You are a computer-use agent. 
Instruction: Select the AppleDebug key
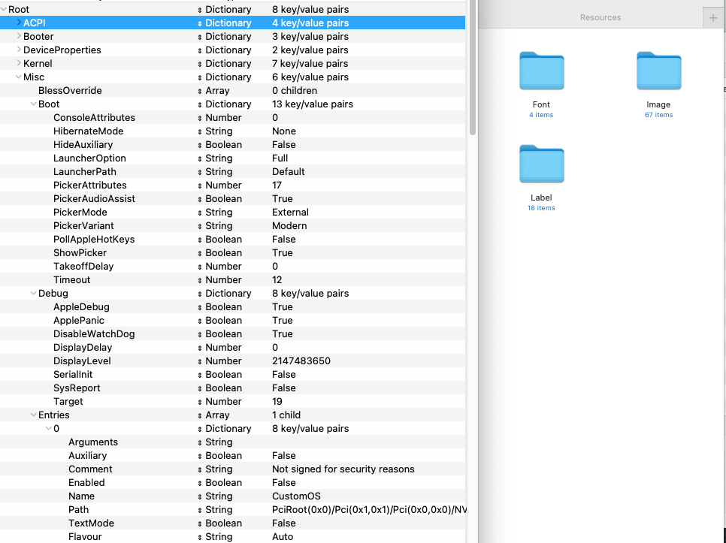[x=81, y=306]
